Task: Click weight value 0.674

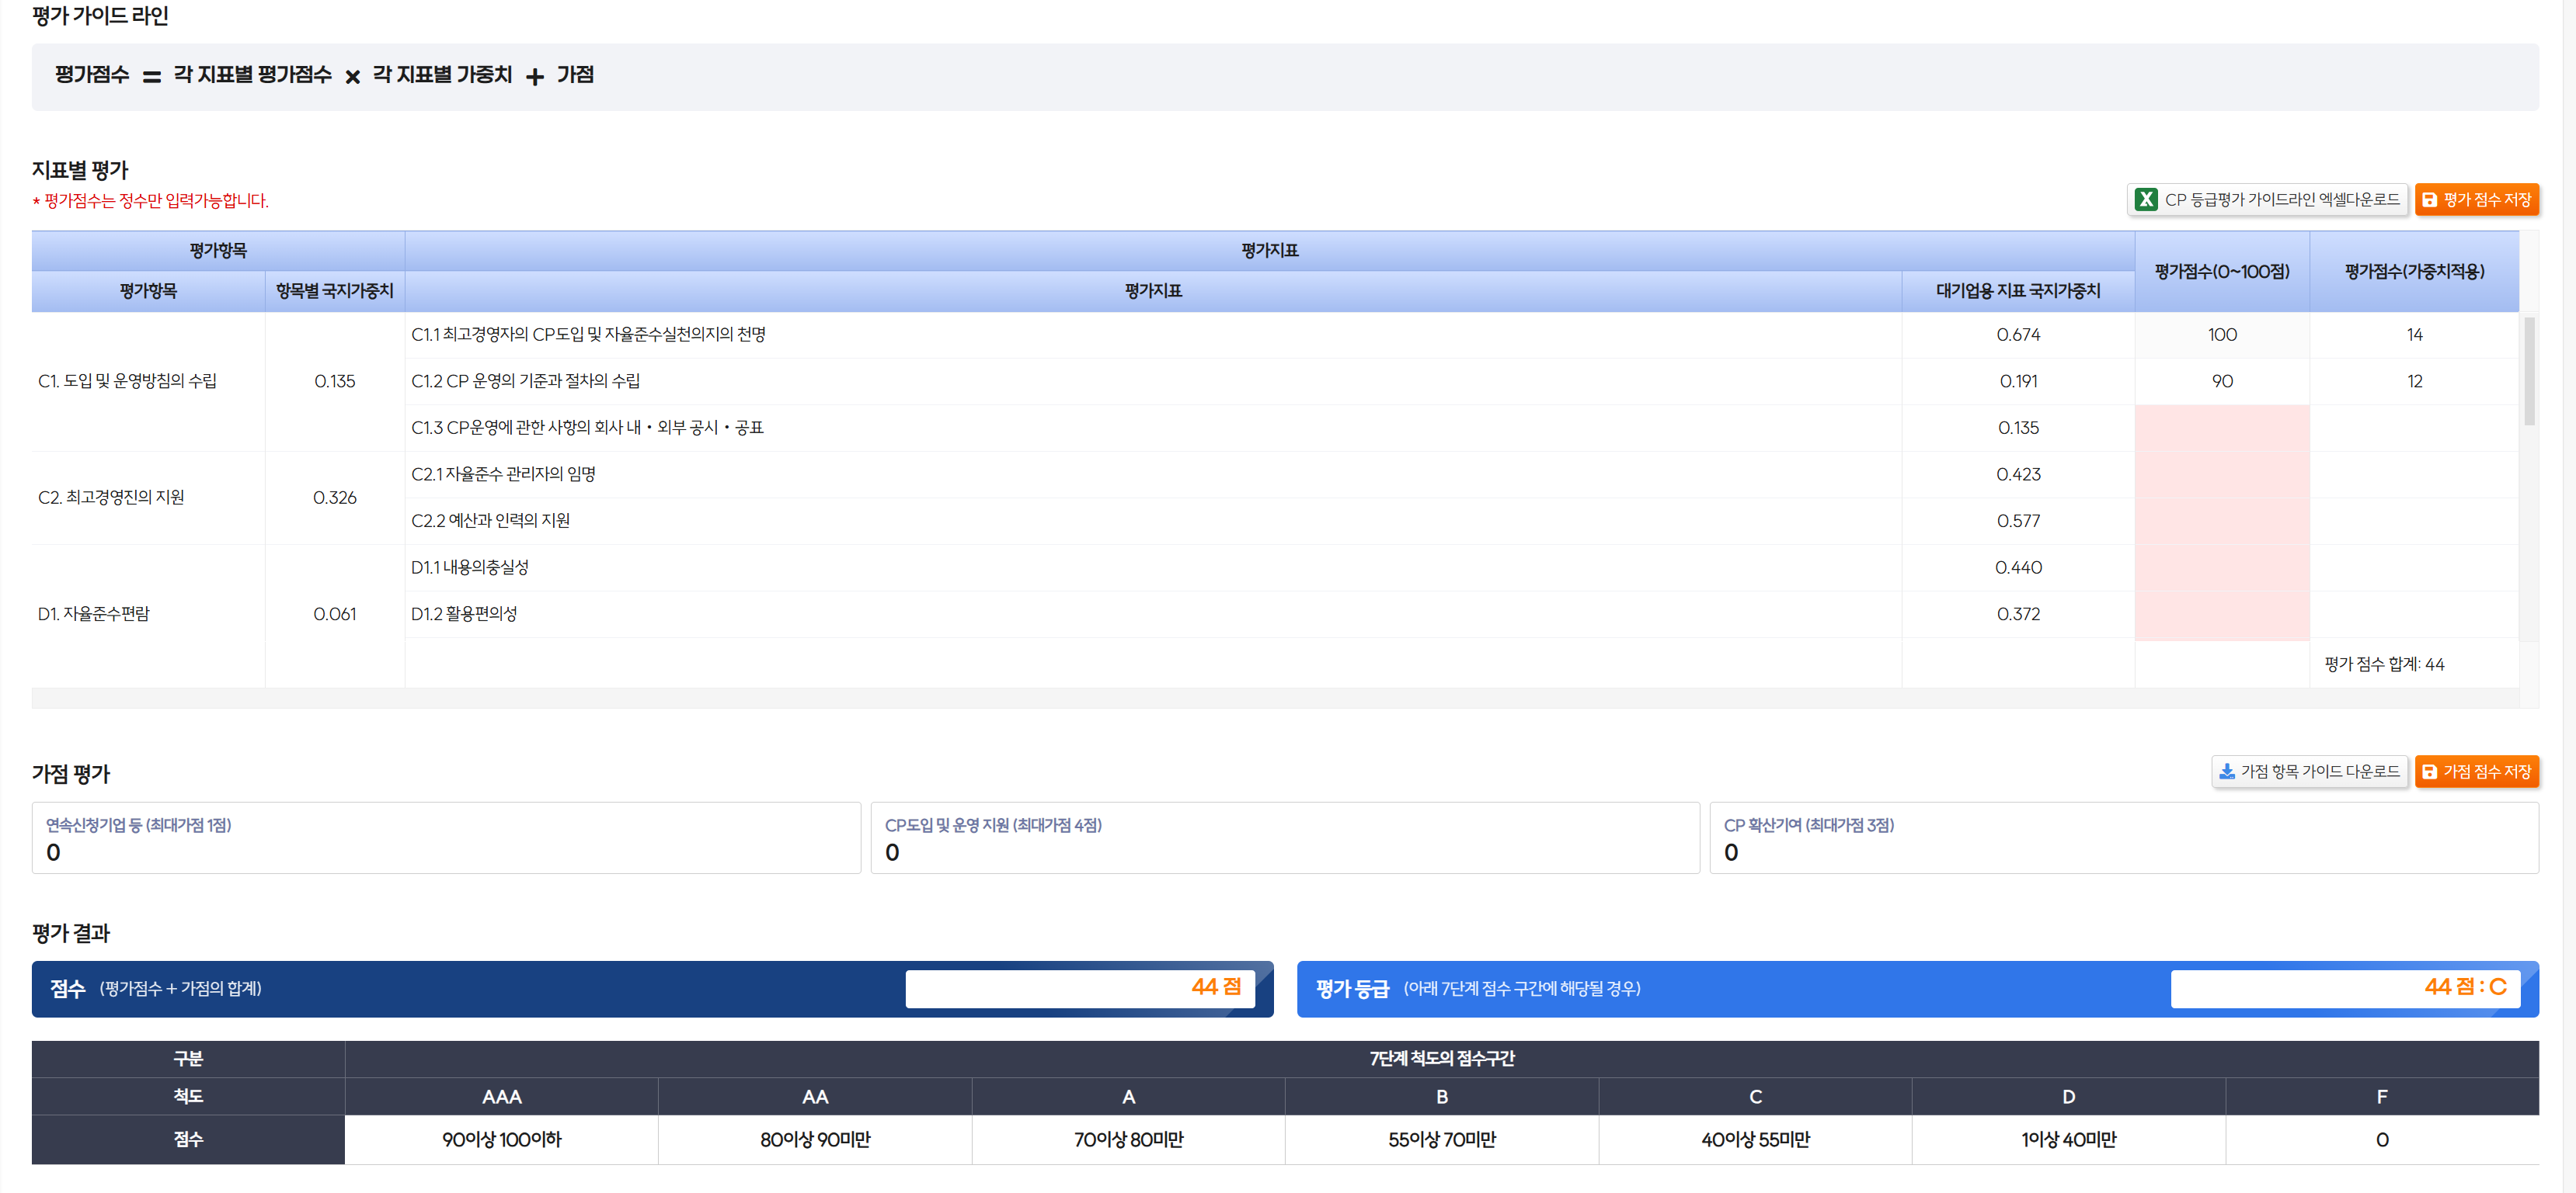Action: [x=2018, y=335]
